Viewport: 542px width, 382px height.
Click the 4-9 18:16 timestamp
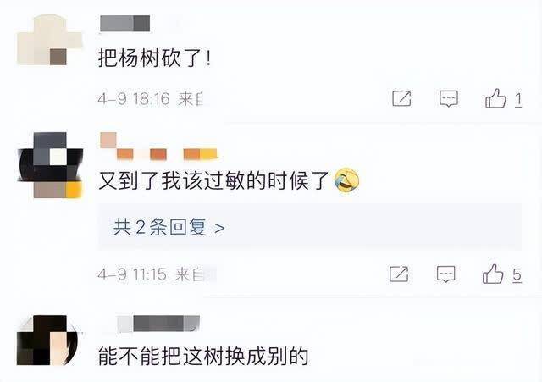(134, 99)
